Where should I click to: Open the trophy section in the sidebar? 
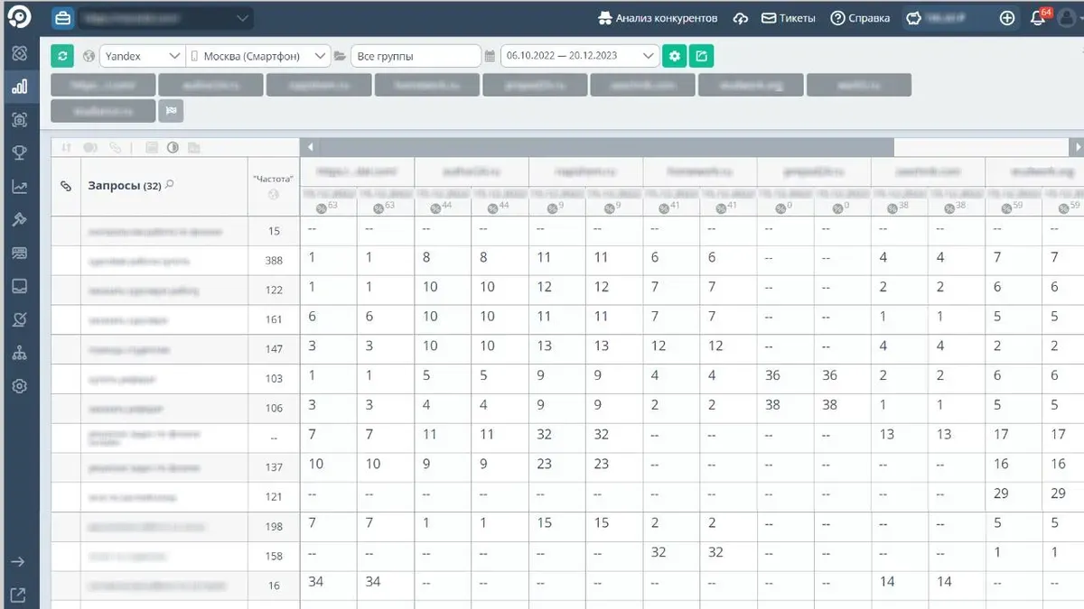point(20,152)
